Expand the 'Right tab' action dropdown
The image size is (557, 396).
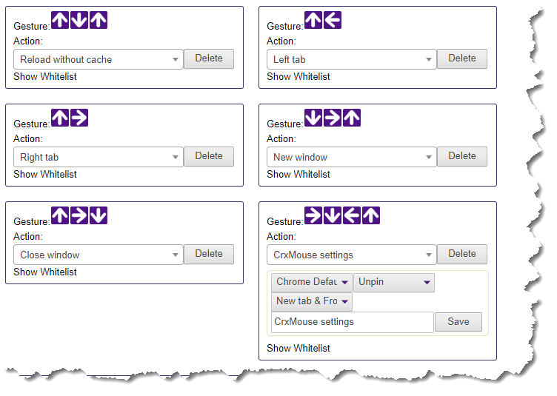point(98,157)
